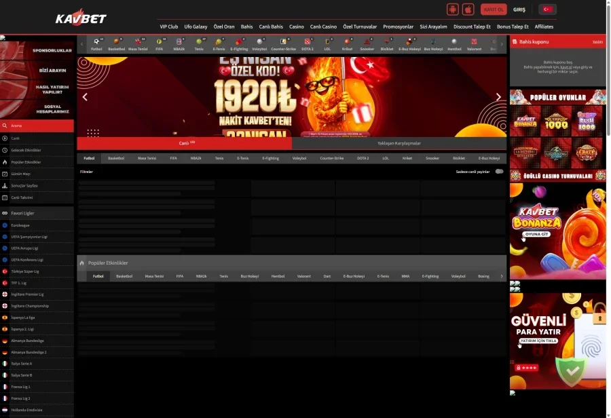This screenshot has width=611, height=418.
Task: Click the Apple app download icon
Action: point(468,9)
